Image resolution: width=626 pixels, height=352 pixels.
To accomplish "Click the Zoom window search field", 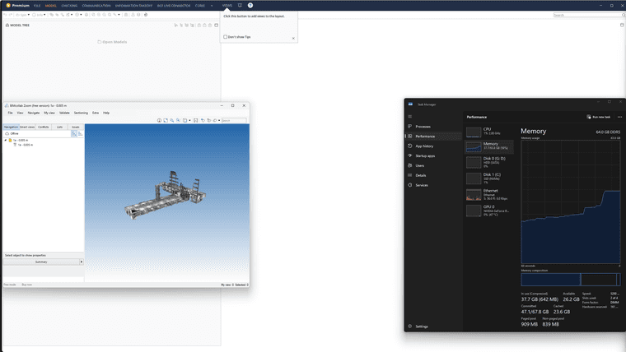I will [234, 120].
